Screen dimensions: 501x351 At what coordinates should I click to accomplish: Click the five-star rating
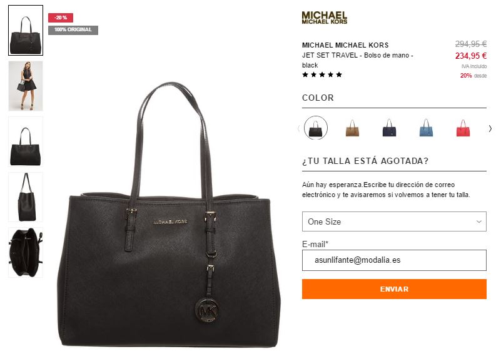(322, 74)
